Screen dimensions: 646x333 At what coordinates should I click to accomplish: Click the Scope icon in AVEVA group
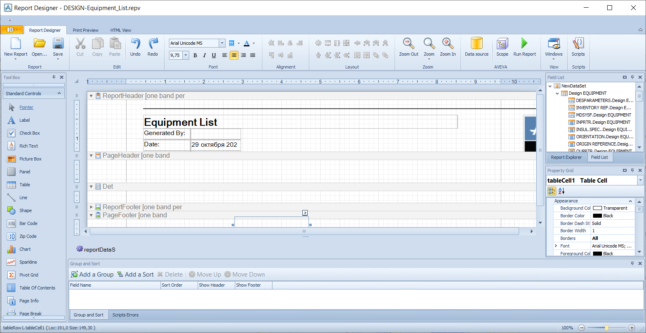pos(502,44)
